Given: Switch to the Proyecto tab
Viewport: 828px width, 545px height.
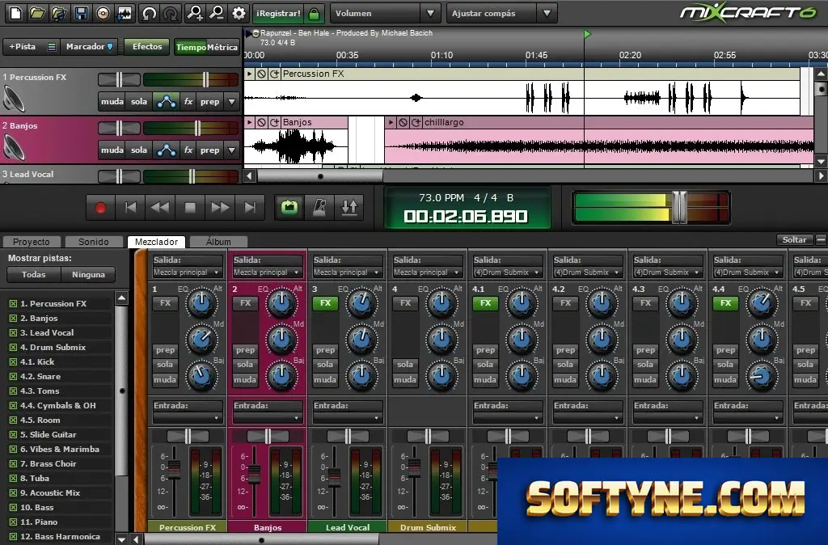Looking at the screenshot, I should 32,242.
